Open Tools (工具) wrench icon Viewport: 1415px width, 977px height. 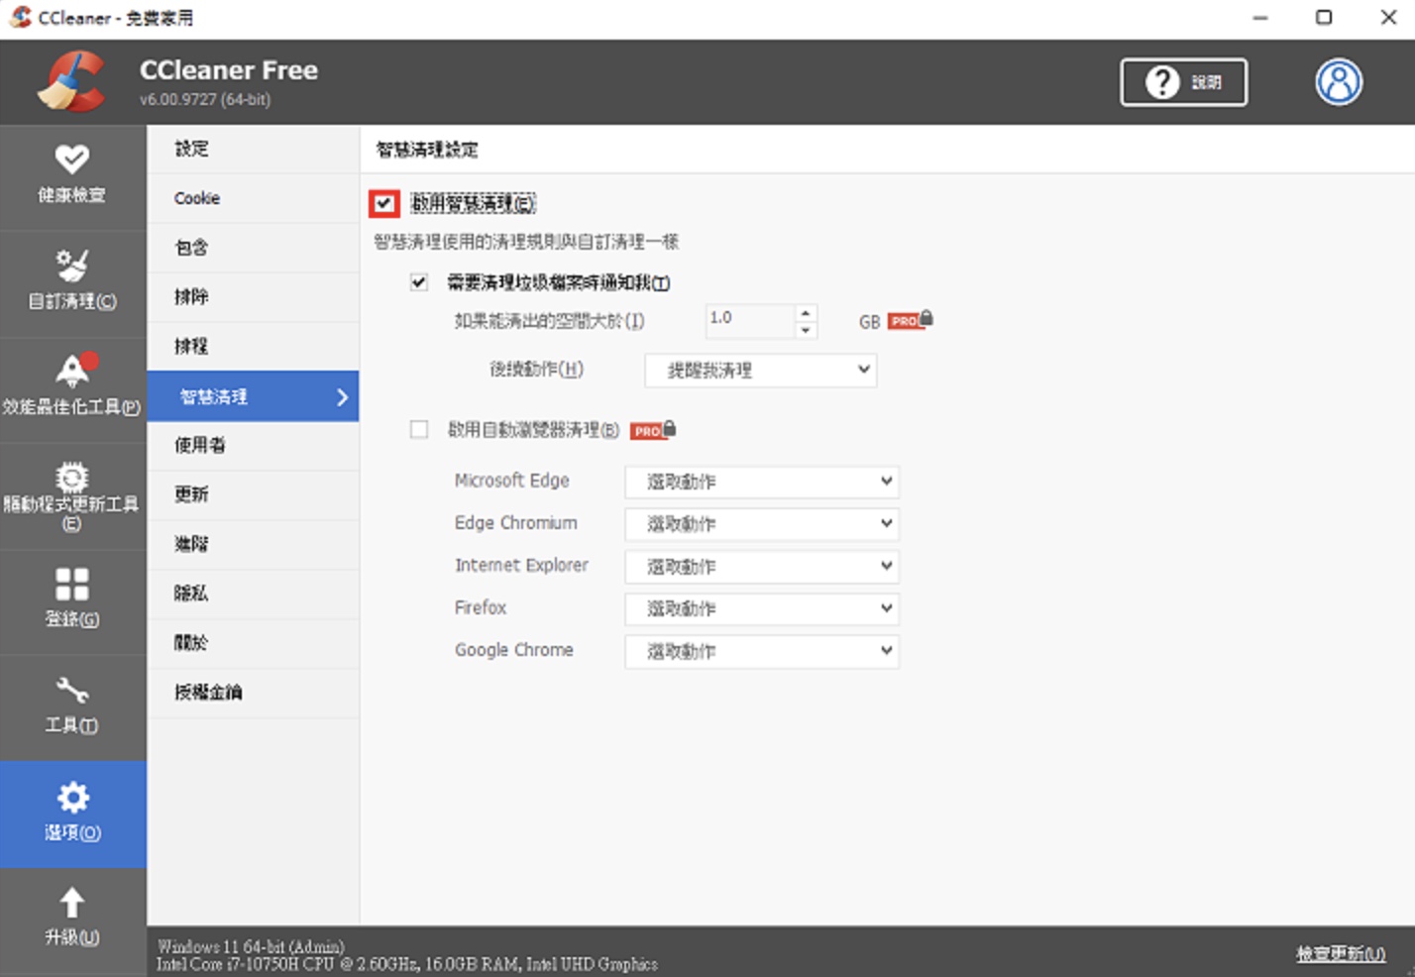click(71, 690)
